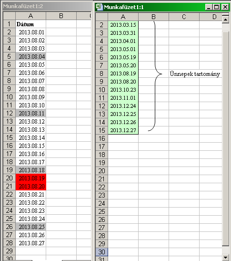This screenshot has width=231, height=261.
Task: Select green cell 2013.03.31
Action: pyautogui.click(x=123, y=33)
